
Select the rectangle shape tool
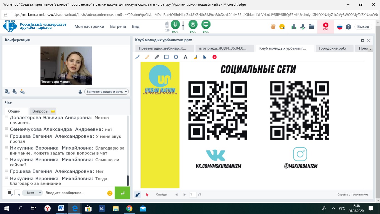point(166,57)
